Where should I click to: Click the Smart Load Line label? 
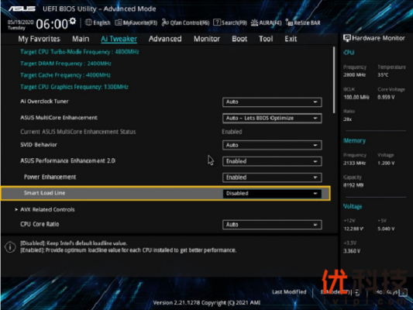(x=44, y=193)
